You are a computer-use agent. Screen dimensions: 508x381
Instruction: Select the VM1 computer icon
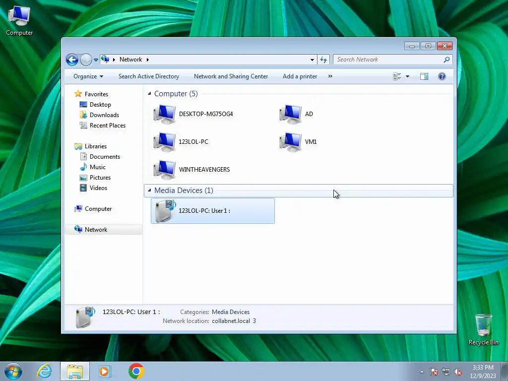click(x=290, y=142)
